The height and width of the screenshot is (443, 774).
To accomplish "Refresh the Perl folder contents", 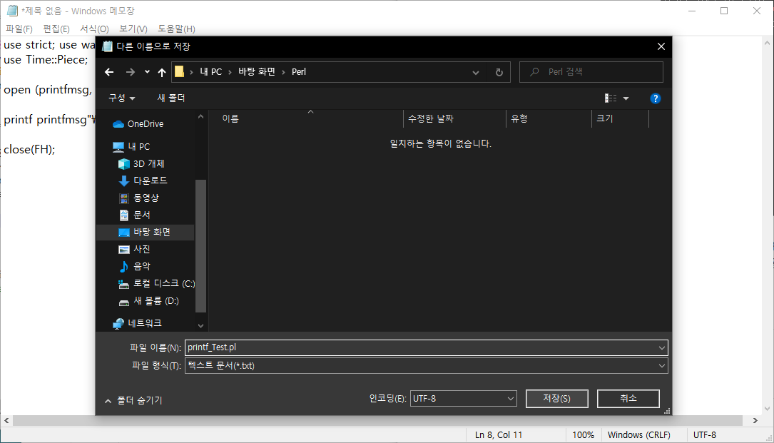I will pos(498,71).
